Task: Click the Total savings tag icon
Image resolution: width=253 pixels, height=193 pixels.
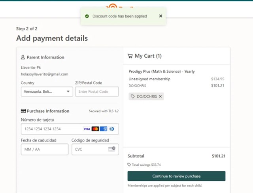Action: [x=129, y=165]
